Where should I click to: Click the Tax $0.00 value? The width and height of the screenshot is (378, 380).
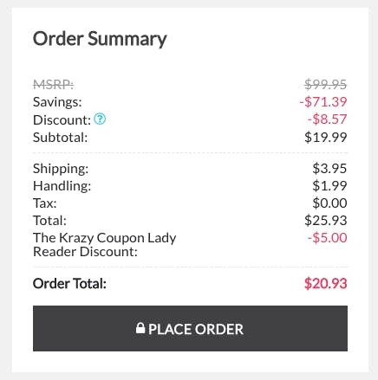(329, 203)
